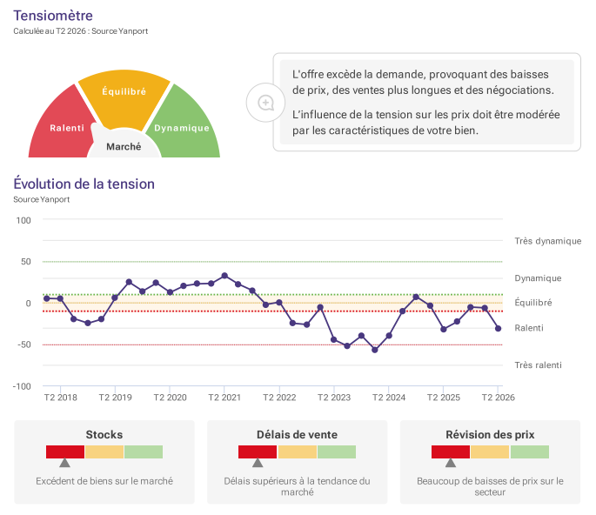The image size is (596, 515).
Task: Click the T2 2022 data point
Action: click(279, 303)
